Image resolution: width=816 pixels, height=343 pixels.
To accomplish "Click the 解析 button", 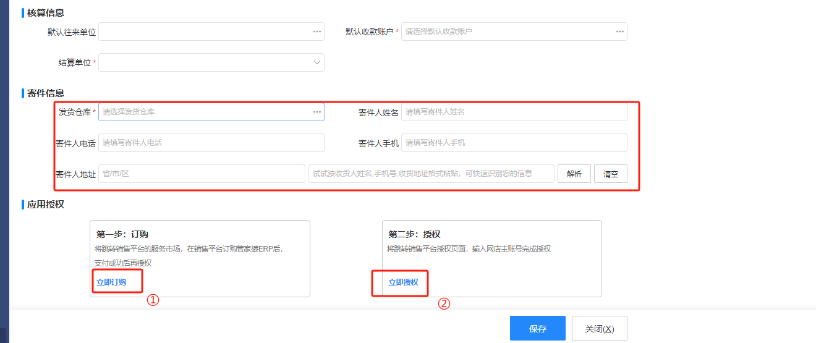I will coord(574,174).
